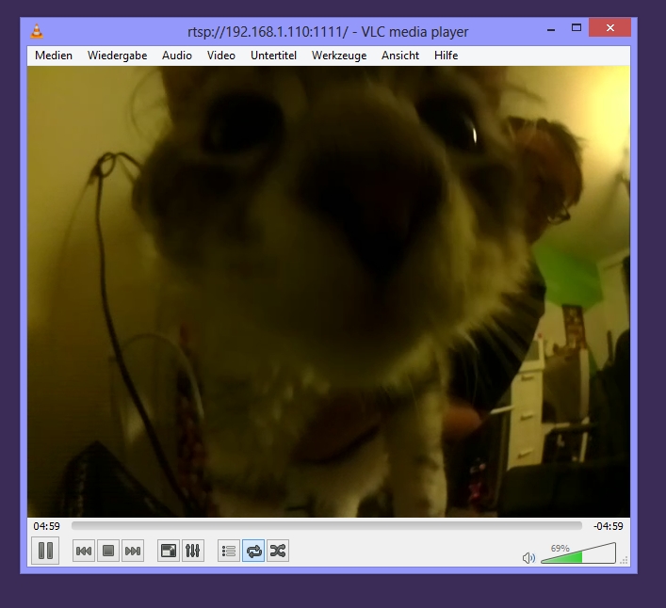Adjust volume slider at 69%
The width and height of the screenshot is (666, 608).
pyautogui.click(x=578, y=553)
